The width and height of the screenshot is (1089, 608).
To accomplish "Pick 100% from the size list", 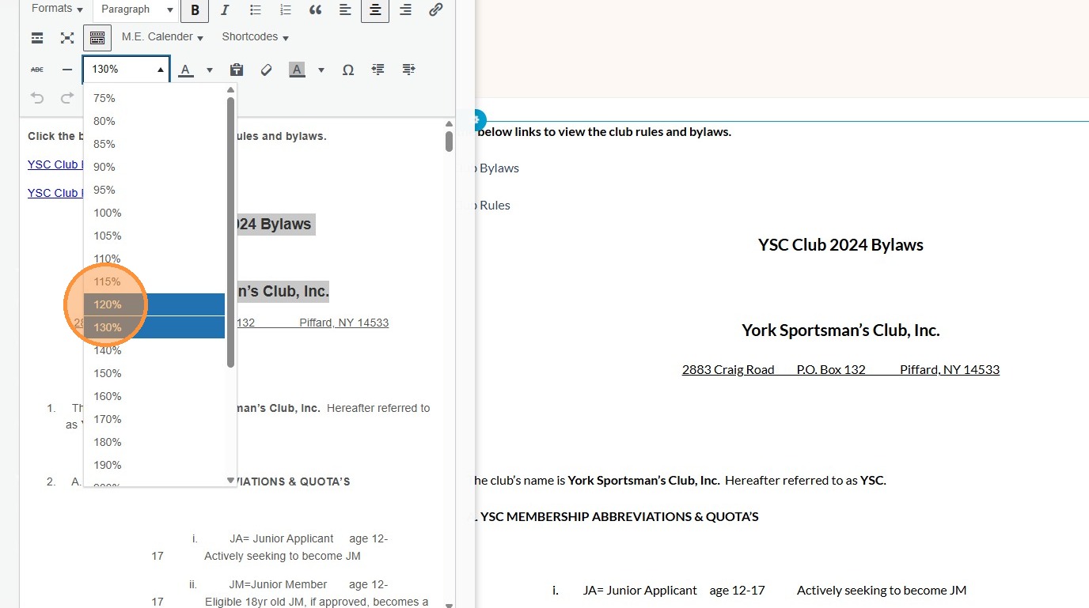I will coord(154,213).
